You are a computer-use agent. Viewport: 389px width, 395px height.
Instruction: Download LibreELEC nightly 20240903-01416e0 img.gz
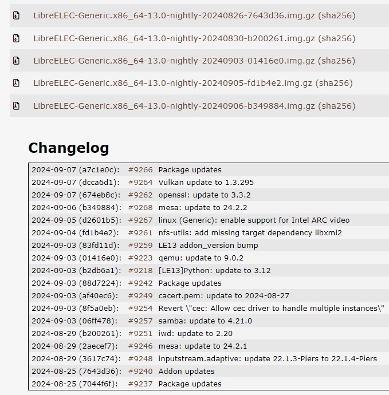(x=174, y=61)
